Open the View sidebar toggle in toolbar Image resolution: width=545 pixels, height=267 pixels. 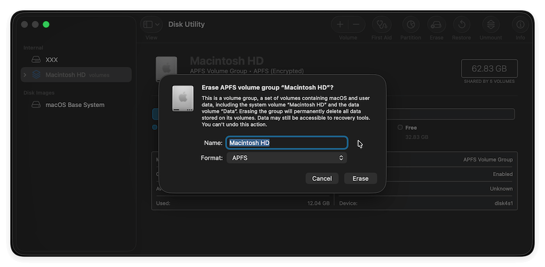[148, 24]
